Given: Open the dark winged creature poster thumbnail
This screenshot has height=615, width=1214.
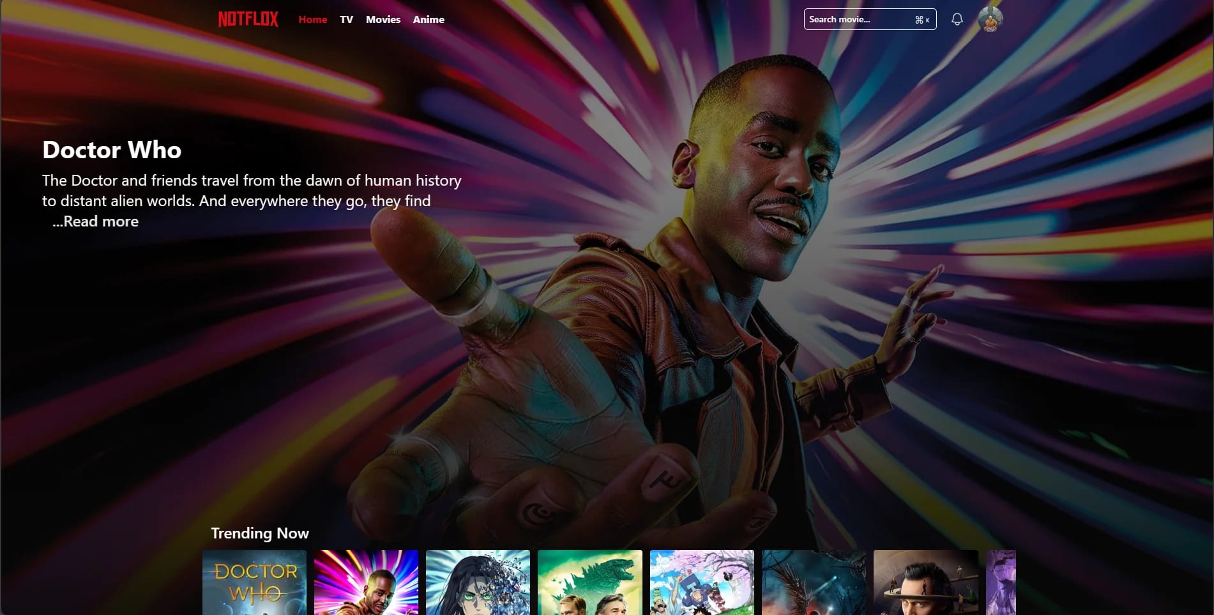Looking at the screenshot, I should tap(814, 582).
